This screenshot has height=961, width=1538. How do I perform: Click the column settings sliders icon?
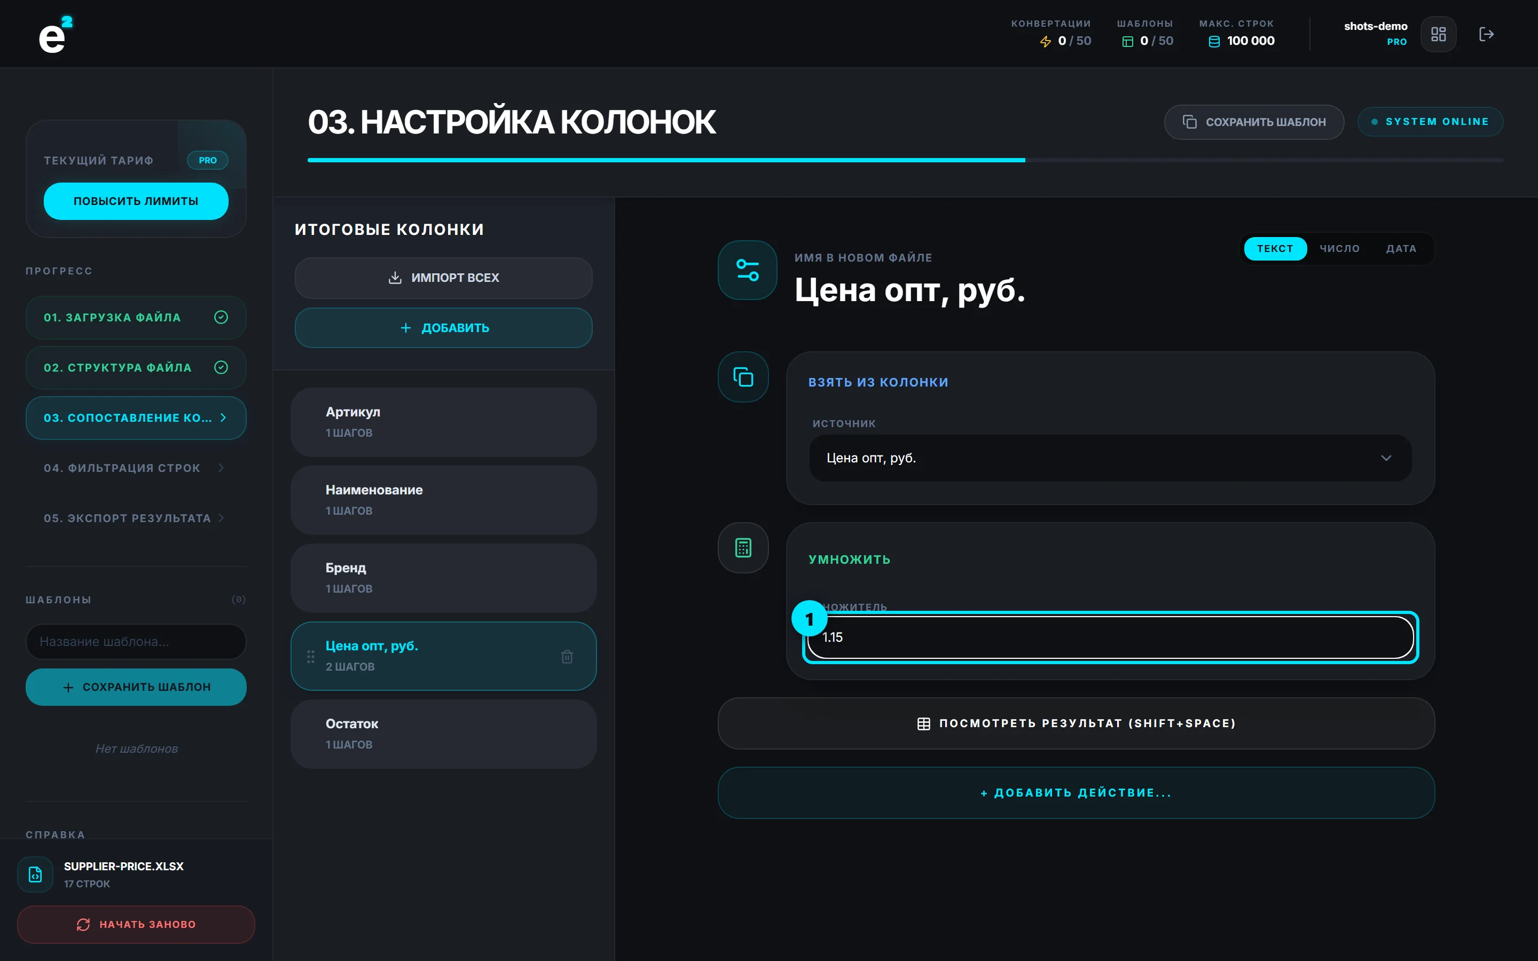748,270
